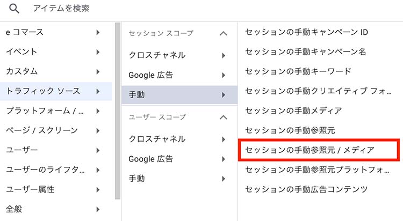Select 手動 under セッション スコープ
403x221 pixels.
click(x=179, y=95)
